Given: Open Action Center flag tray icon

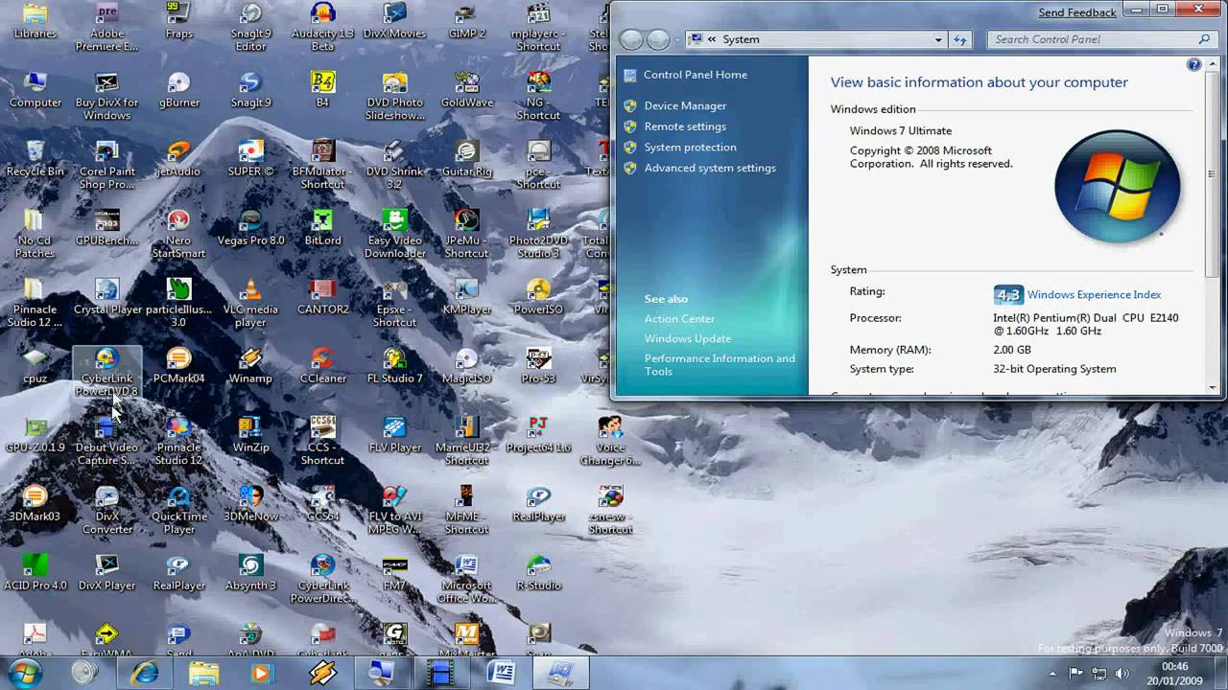Looking at the screenshot, I should pyautogui.click(x=1076, y=675).
